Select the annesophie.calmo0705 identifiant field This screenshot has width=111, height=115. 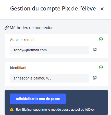(49, 78)
